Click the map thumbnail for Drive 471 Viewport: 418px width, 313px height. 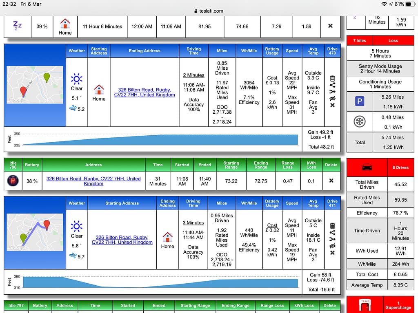point(35,232)
